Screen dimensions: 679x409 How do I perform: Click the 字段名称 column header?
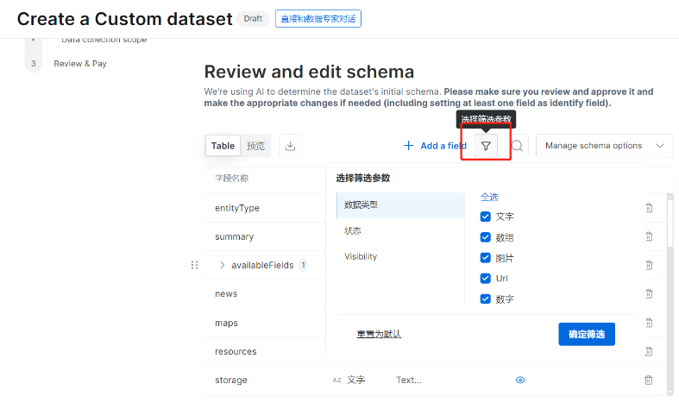(232, 178)
